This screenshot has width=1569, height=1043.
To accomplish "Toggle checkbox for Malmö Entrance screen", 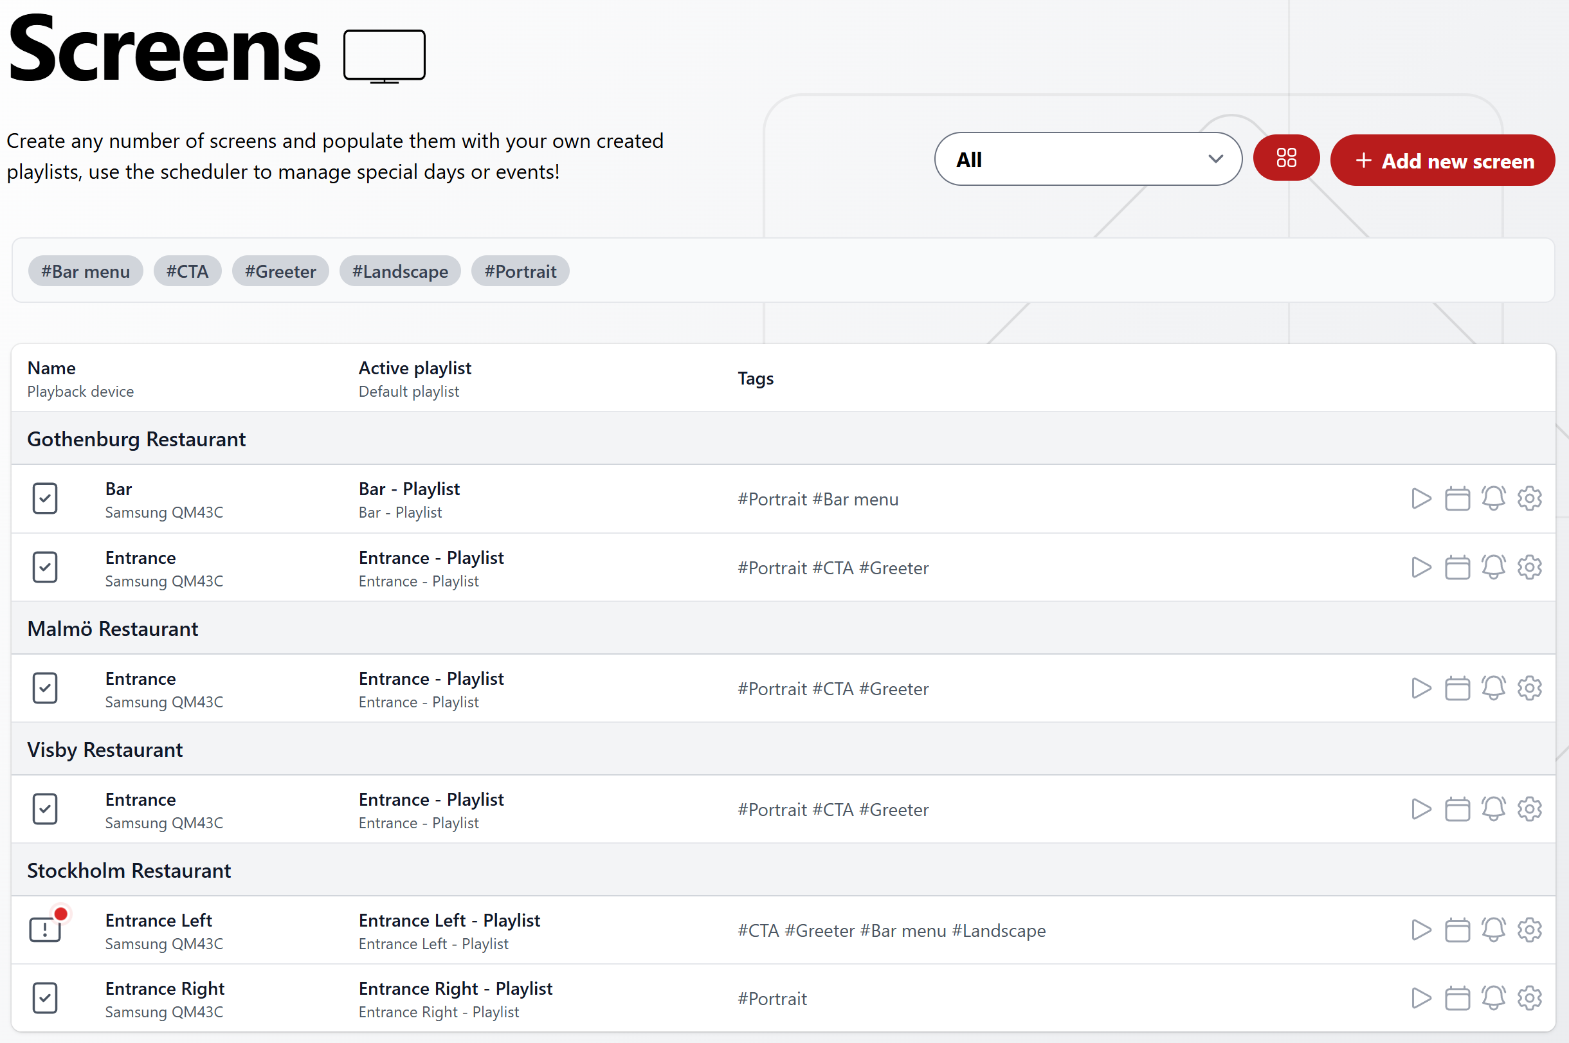I will point(44,689).
